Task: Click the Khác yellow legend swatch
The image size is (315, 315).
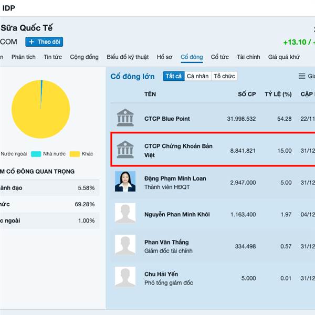Action: (75, 154)
